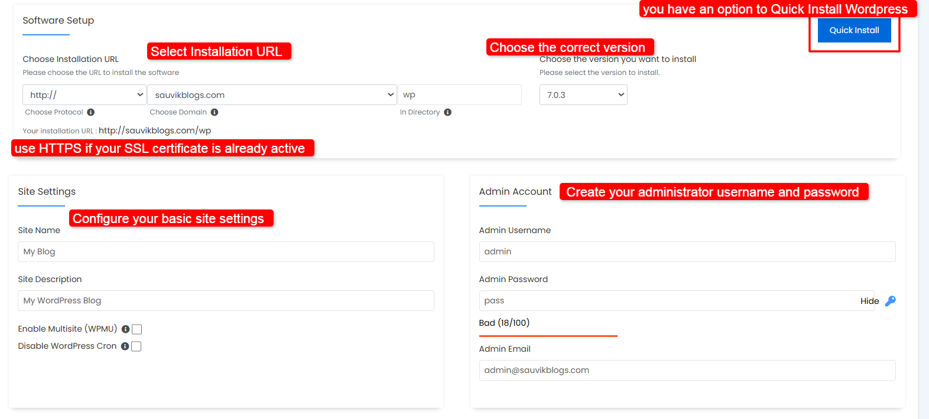Open the Choose Domain dropdown
This screenshot has height=419, width=929.
[x=272, y=94]
